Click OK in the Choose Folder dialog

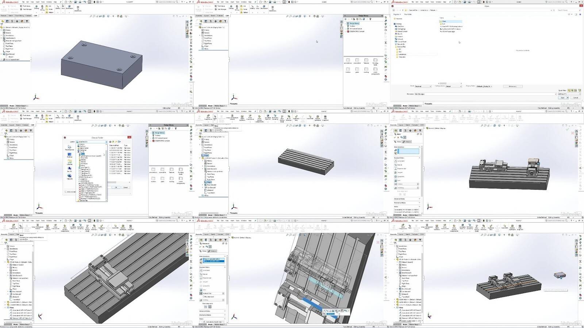(x=116, y=187)
